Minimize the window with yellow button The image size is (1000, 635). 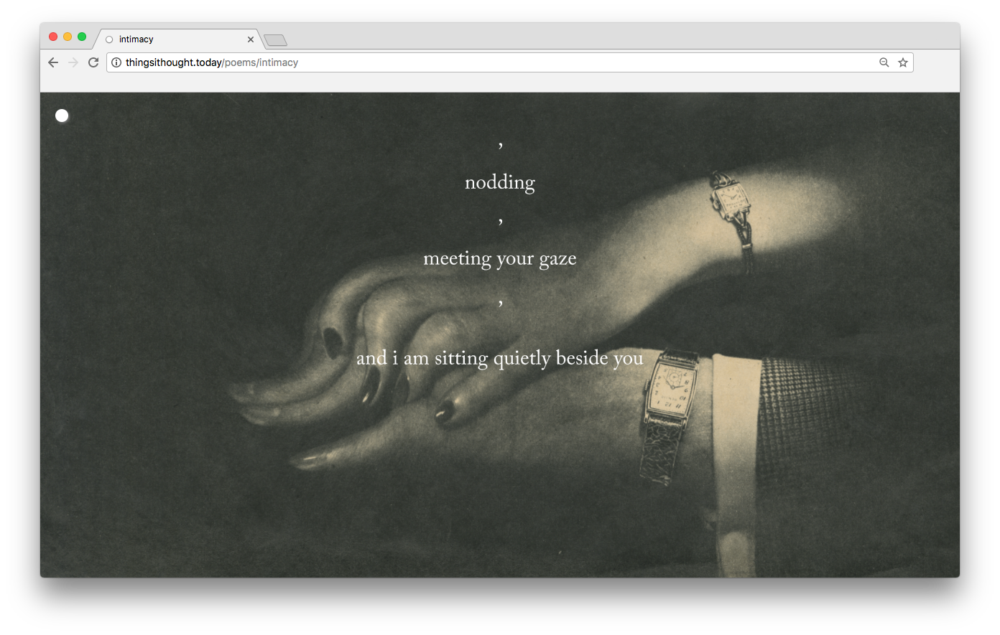click(x=68, y=37)
